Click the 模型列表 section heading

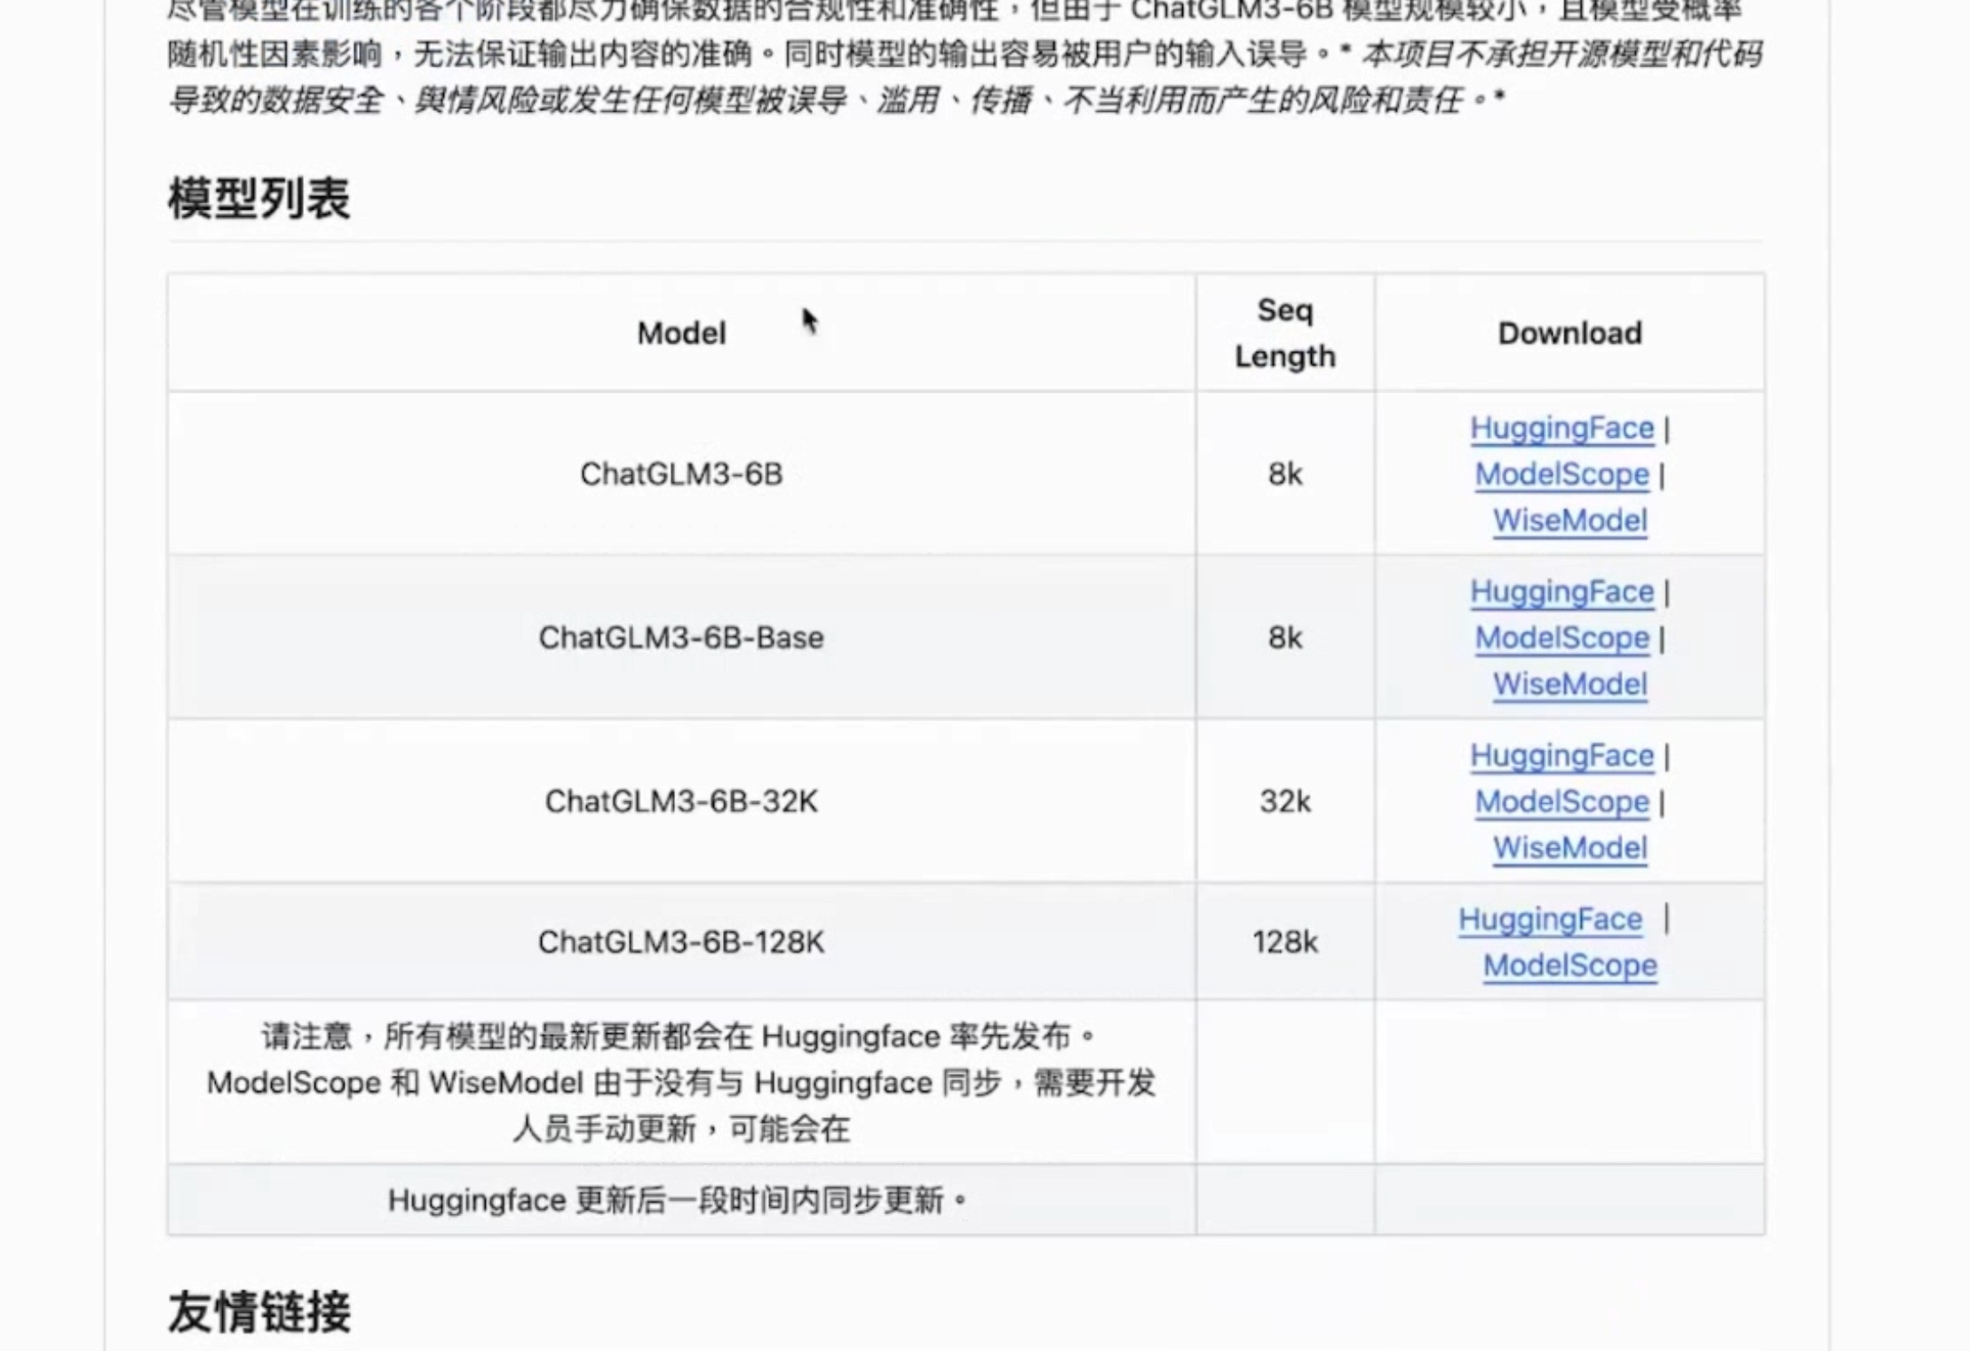[258, 198]
